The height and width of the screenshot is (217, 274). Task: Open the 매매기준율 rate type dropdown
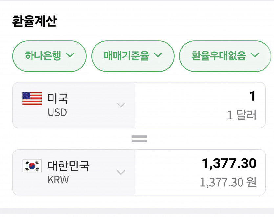point(133,56)
